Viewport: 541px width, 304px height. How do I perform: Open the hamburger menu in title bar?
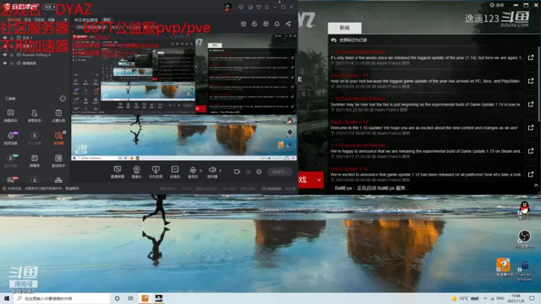pyautogui.click(x=266, y=7)
